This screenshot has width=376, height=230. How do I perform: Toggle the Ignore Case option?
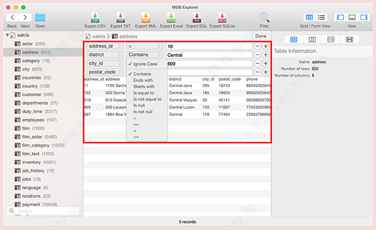(145, 64)
